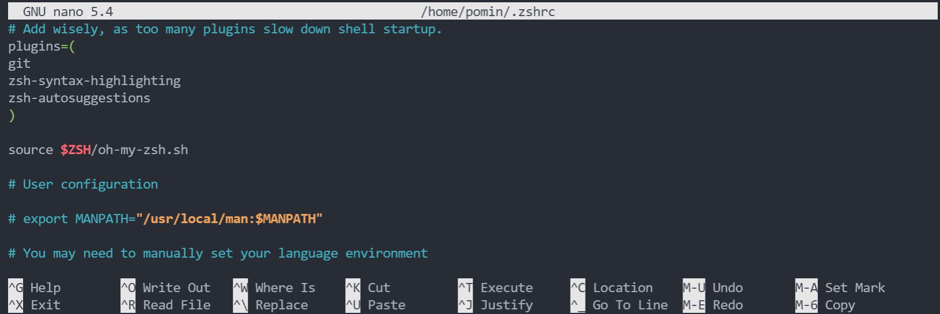Click the $ZSH variable in source line
The height and width of the screenshot is (314, 940).
point(75,150)
